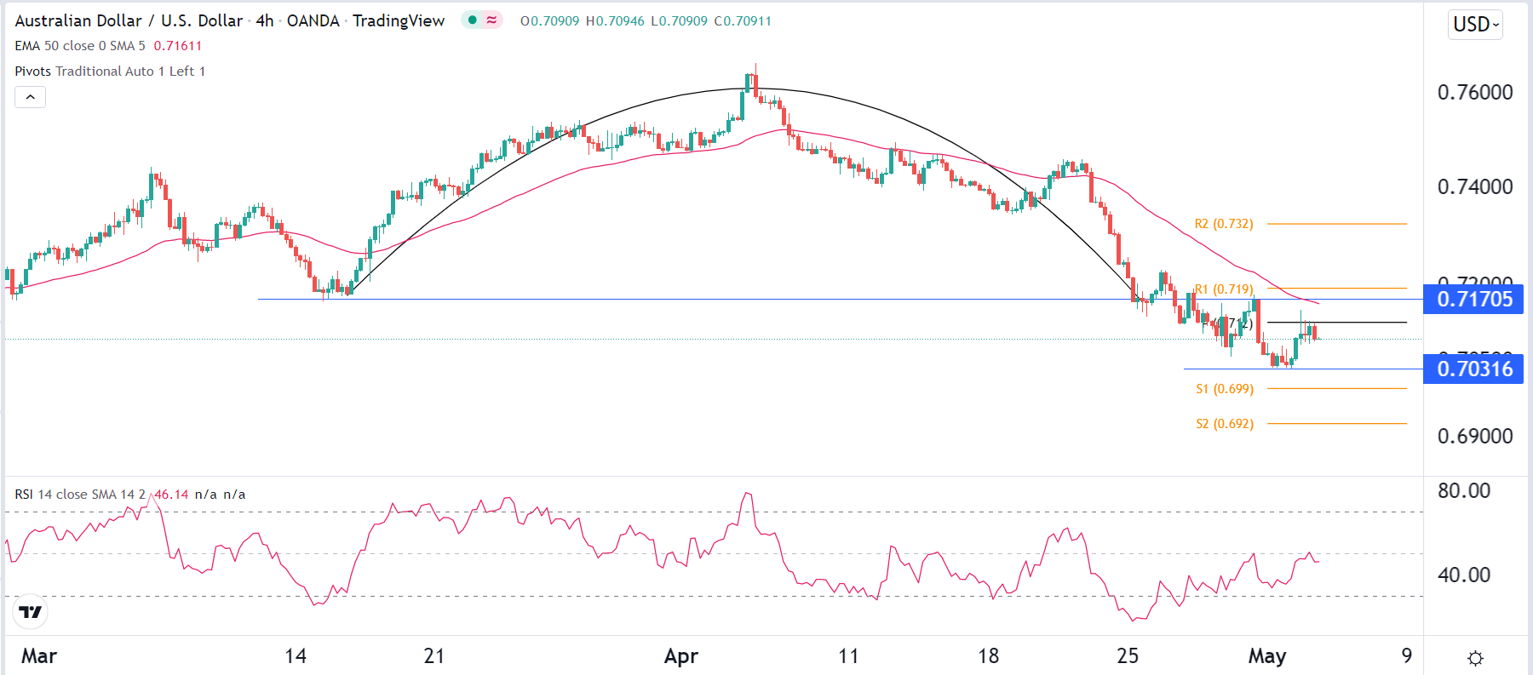Viewport: 1533px width, 675px height.
Task: Select the Pivots Traditional indicator legend
Action: (x=110, y=72)
